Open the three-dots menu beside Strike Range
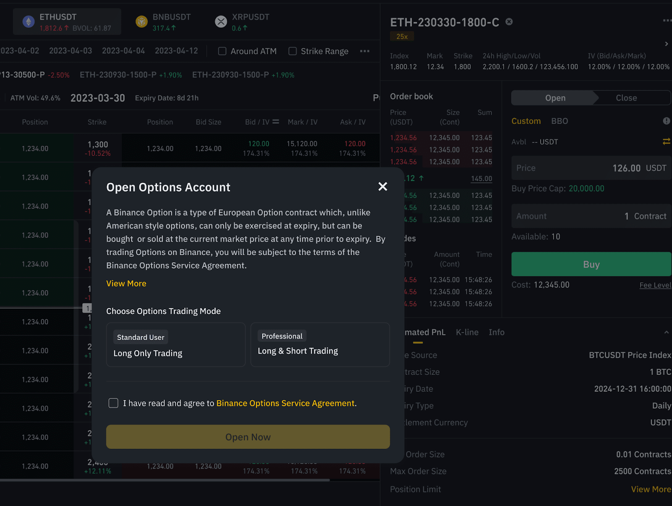Screen dimensions: 672x506 pyautogui.click(x=365, y=51)
